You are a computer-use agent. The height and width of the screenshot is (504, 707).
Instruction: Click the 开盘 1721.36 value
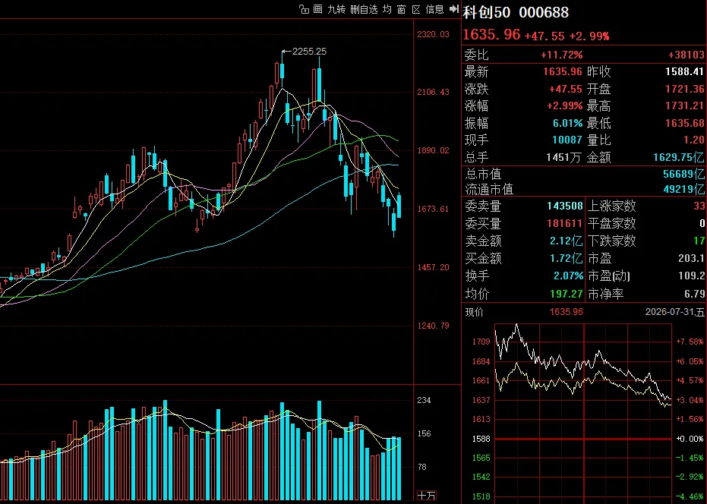[684, 89]
